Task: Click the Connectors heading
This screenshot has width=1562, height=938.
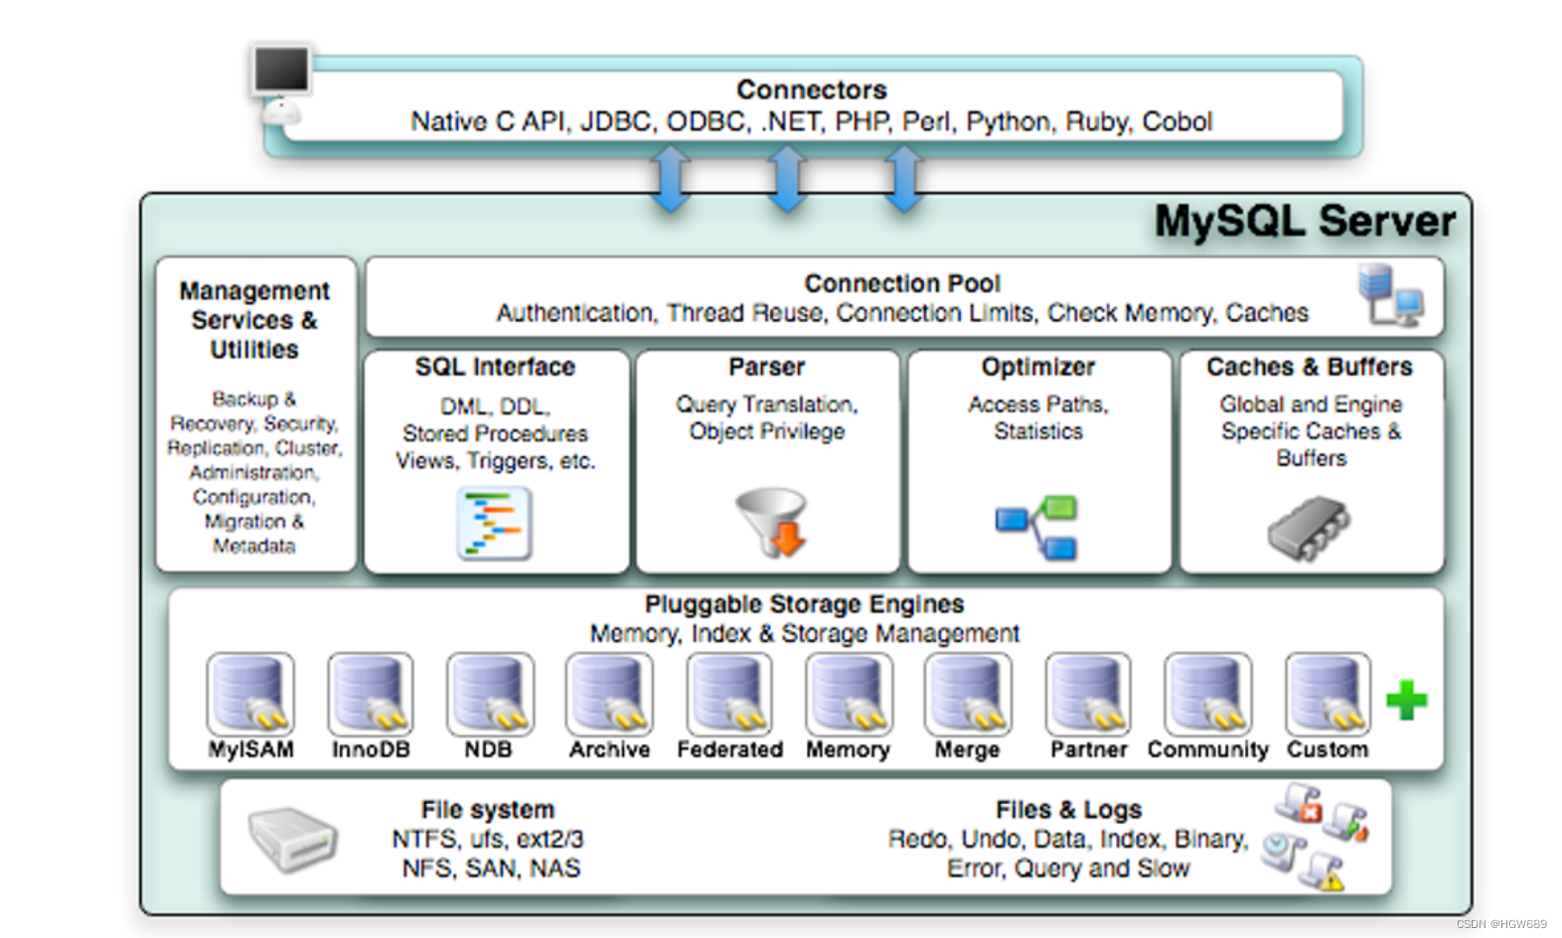Action: 812,89
